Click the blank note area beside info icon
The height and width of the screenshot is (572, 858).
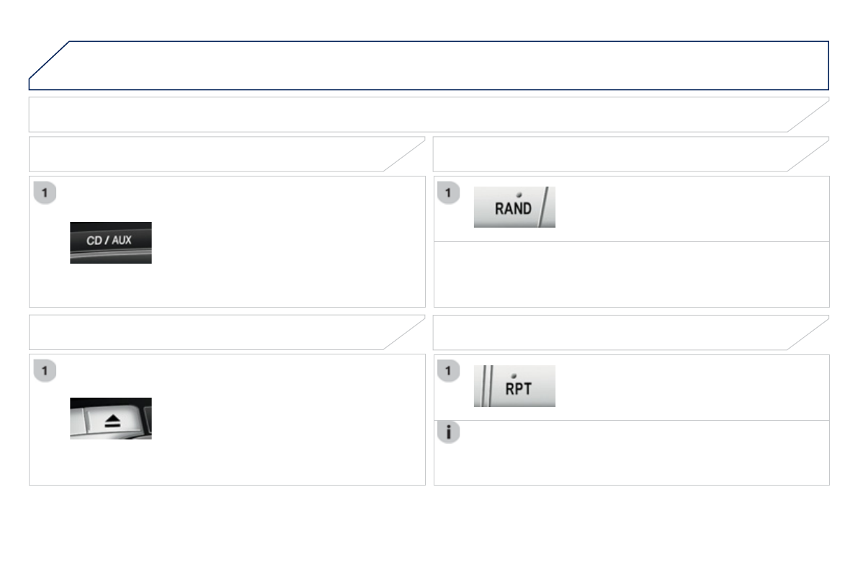(x=641, y=452)
